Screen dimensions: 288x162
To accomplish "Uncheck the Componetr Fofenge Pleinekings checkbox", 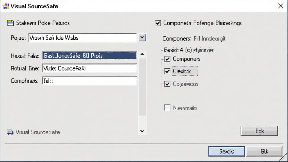I will click(x=157, y=23).
